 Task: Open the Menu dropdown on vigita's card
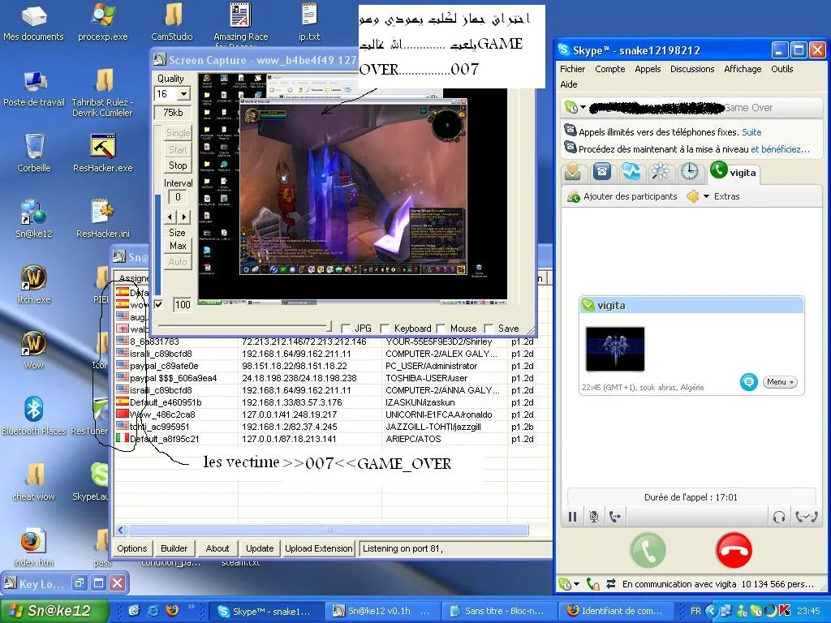780,382
